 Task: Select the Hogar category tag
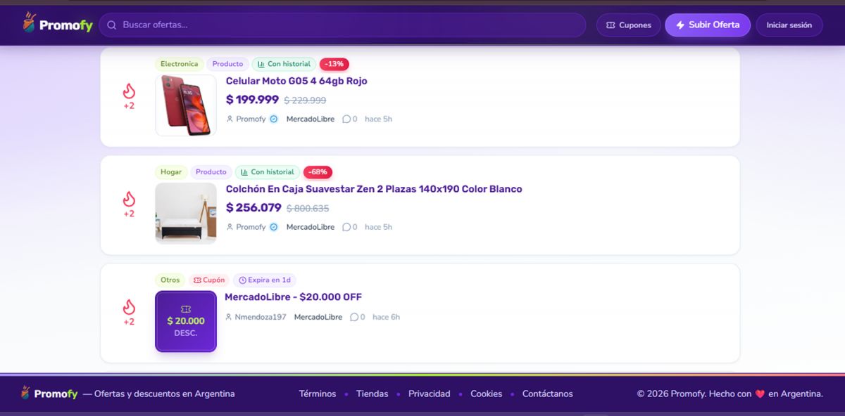[x=171, y=172]
